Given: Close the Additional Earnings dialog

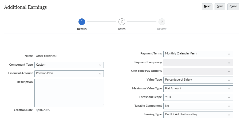Looking at the screenshot, I should pyautogui.click(x=233, y=7).
